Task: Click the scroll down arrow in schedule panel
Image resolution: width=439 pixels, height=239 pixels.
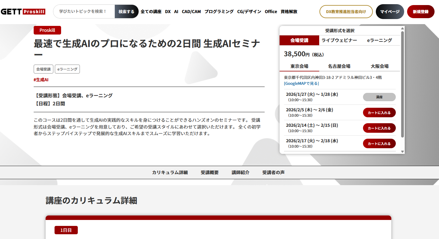Action: (x=402, y=151)
